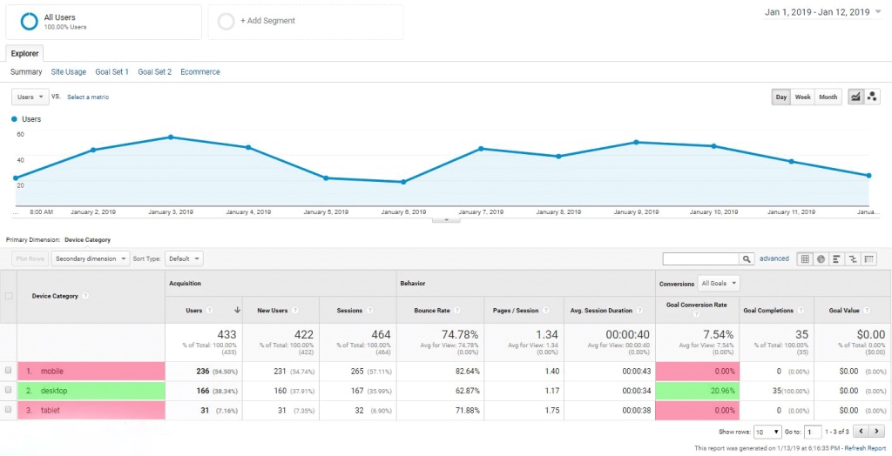Image resolution: width=892 pixels, height=456 pixels.
Task: Switch to Site Usage metric group
Action: point(68,71)
